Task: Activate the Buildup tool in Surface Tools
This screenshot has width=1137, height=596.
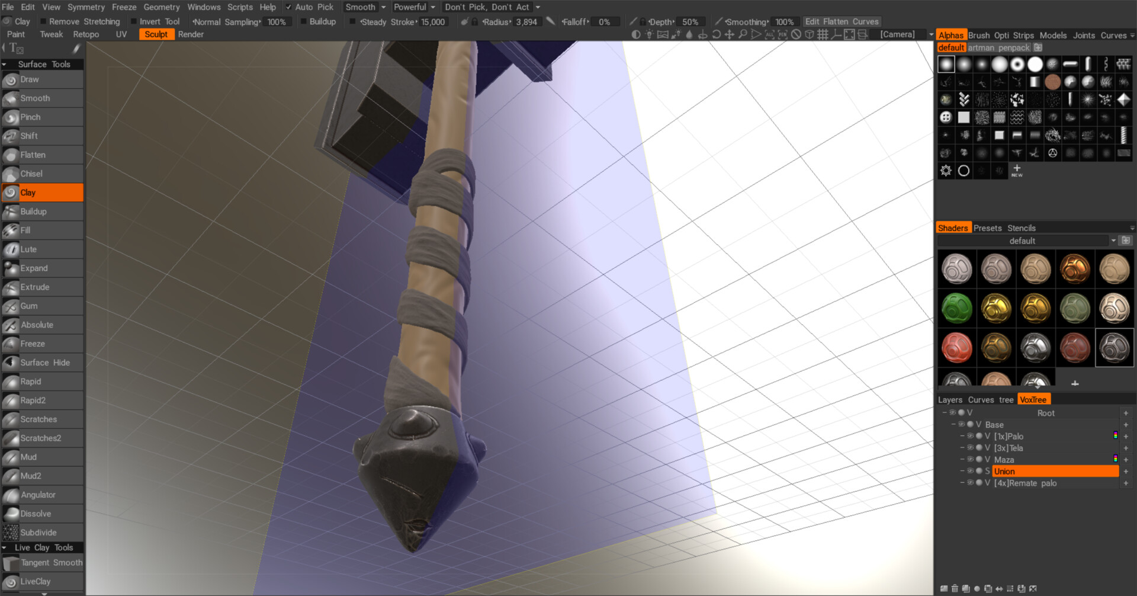Action: [42, 212]
